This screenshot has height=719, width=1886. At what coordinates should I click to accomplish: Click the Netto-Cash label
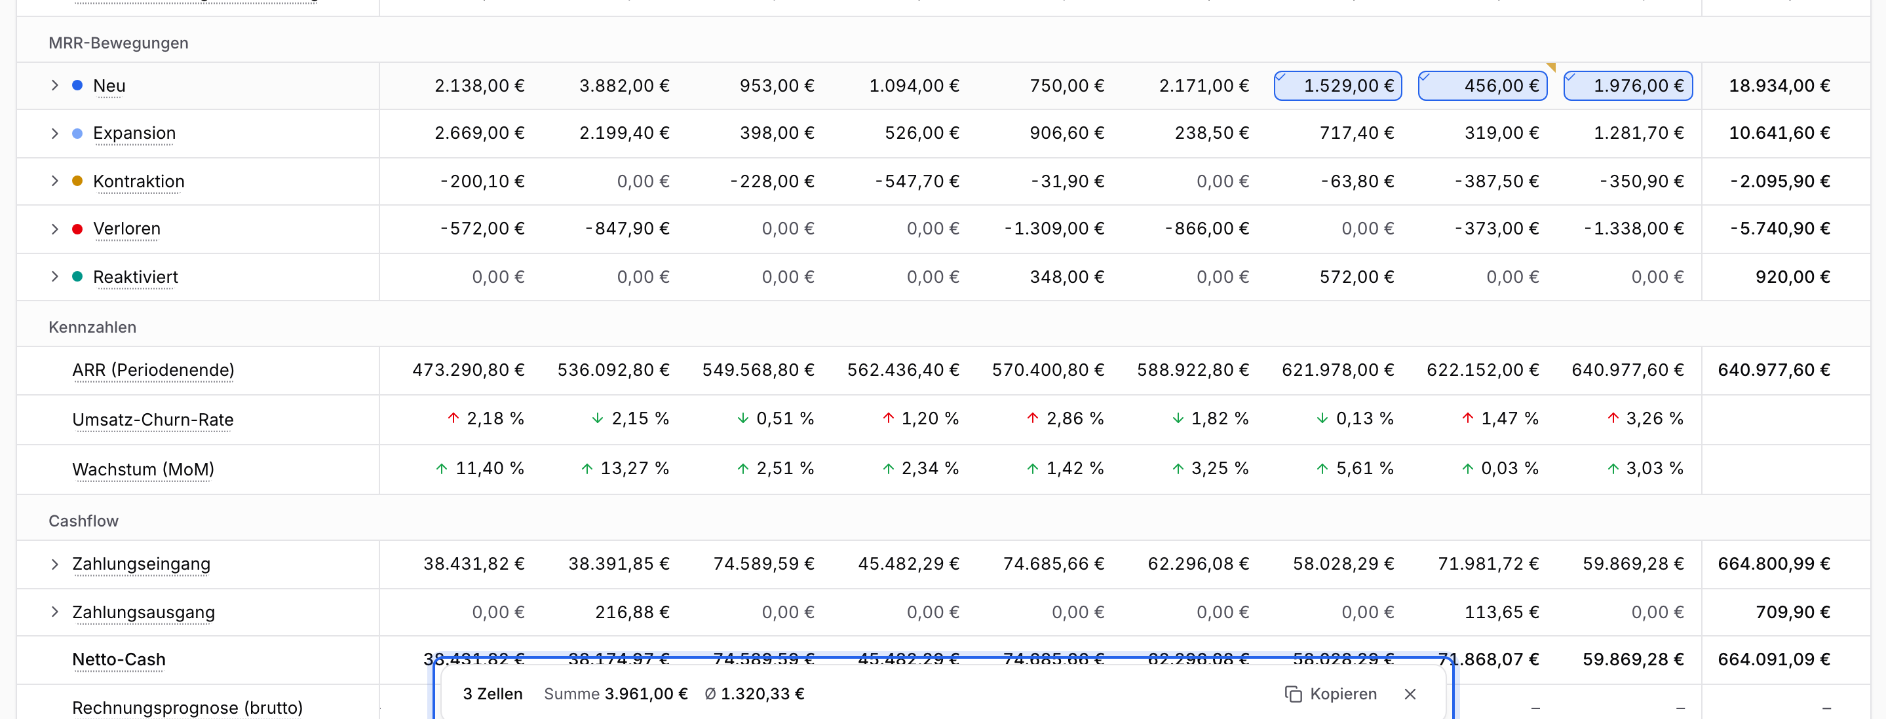point(119,660)
